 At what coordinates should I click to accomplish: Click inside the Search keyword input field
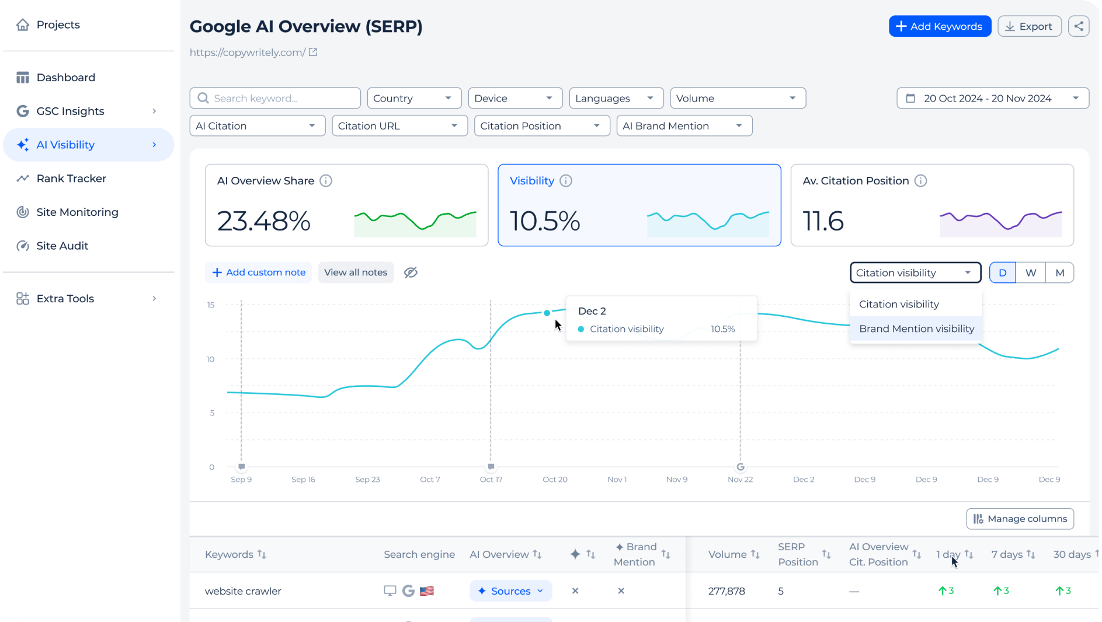(274, 98)
